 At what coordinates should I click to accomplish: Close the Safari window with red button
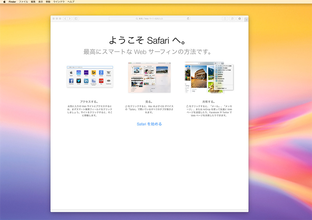click(x=54, y=18)
